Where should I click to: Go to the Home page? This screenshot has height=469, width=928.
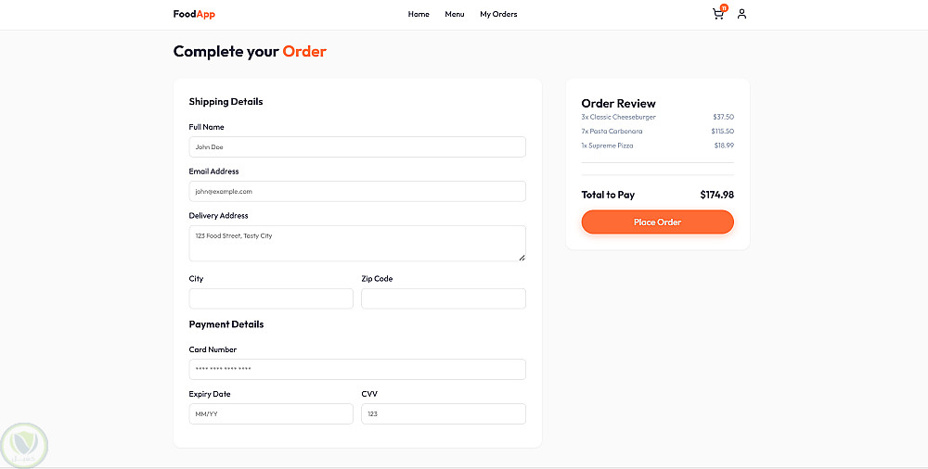coord(419,14)
